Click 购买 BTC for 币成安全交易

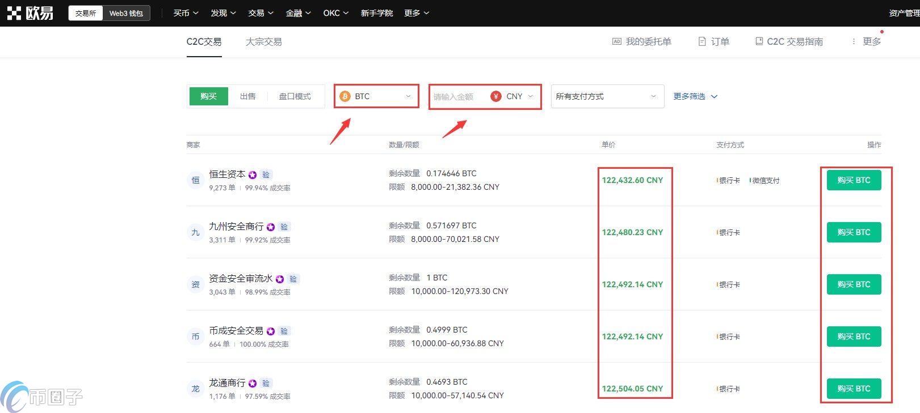pyautogui.click(x=854, y=337)
